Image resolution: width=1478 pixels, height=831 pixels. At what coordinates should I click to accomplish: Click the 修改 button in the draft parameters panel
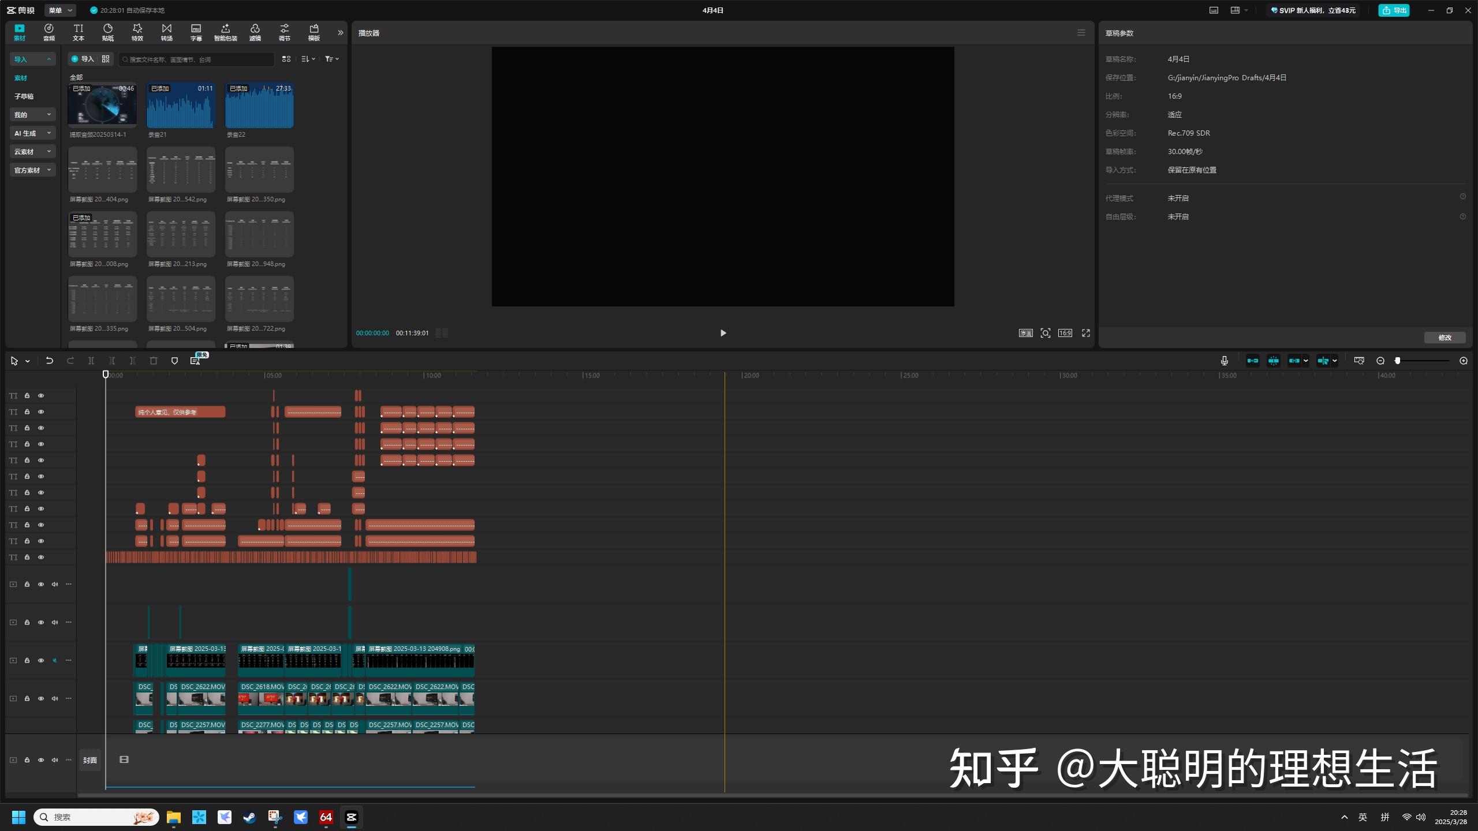[x=1445, y=338]
